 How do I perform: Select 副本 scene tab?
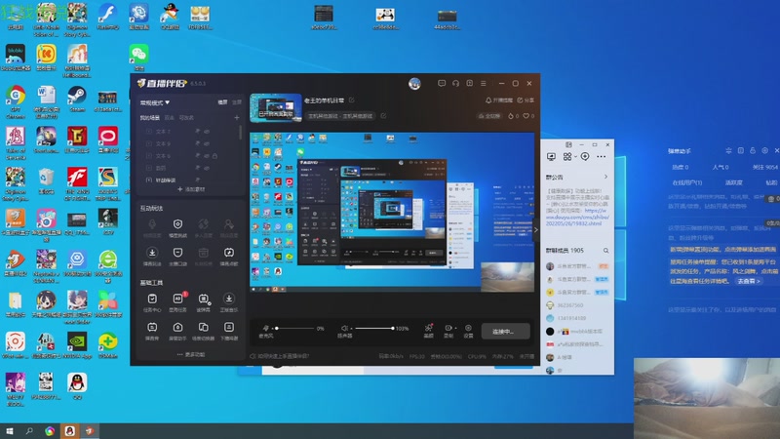(169, 118)
